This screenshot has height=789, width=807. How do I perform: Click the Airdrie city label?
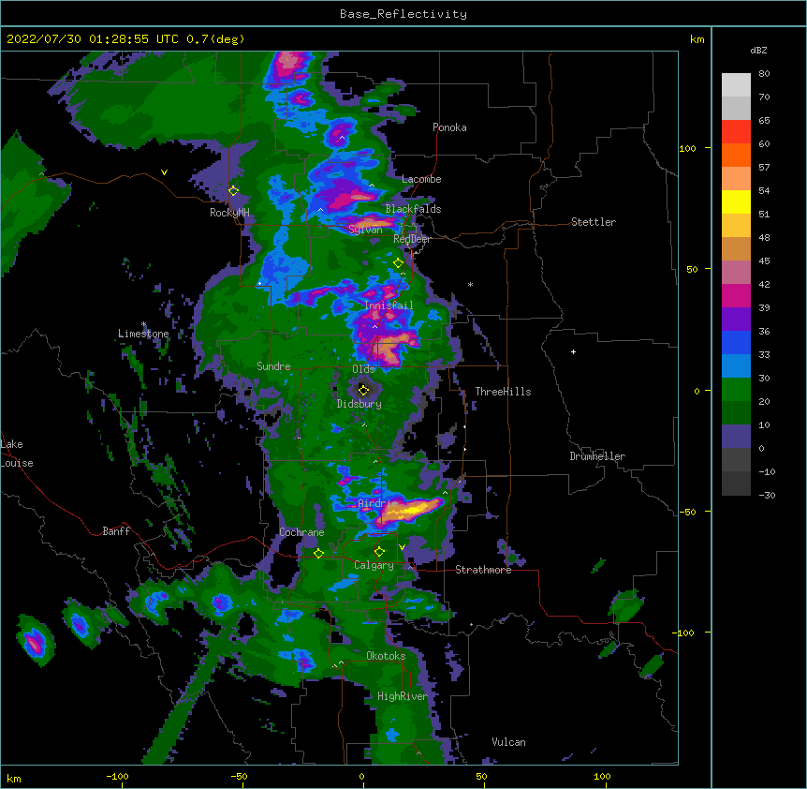(x=377, y=503)
